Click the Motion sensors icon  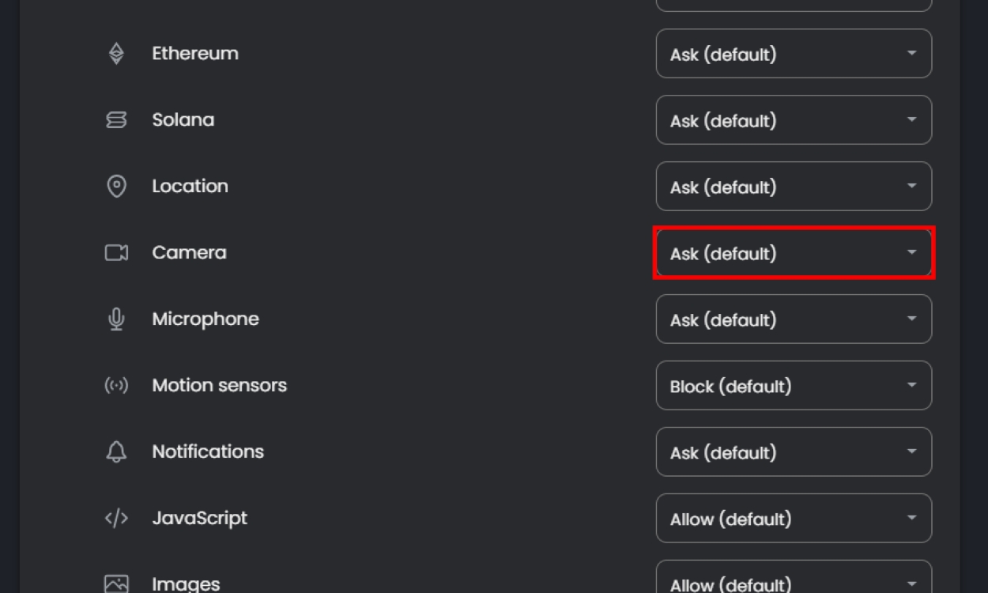[116, 386]
